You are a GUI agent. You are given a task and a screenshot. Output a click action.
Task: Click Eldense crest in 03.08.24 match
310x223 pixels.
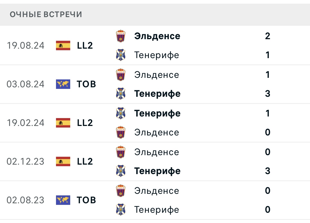[121, 75]
